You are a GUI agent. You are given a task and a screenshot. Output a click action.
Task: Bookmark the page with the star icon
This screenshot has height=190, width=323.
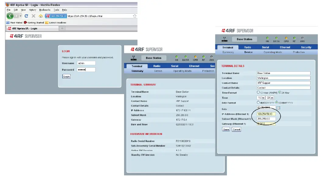(135, 16)
